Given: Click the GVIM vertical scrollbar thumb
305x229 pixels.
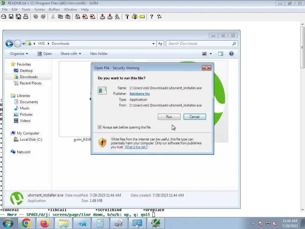Looking at the screenshot, I should point(302,47).
